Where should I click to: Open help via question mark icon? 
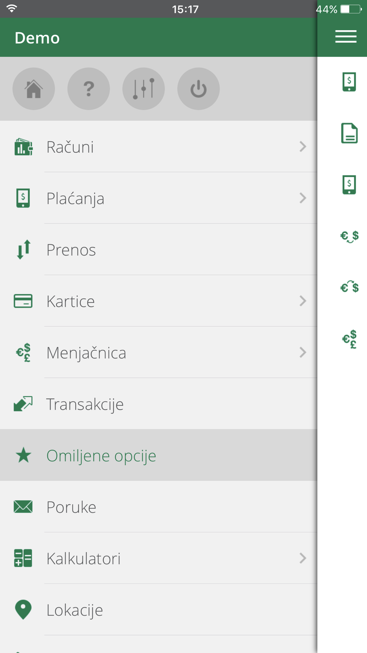[x=88, y=89]
